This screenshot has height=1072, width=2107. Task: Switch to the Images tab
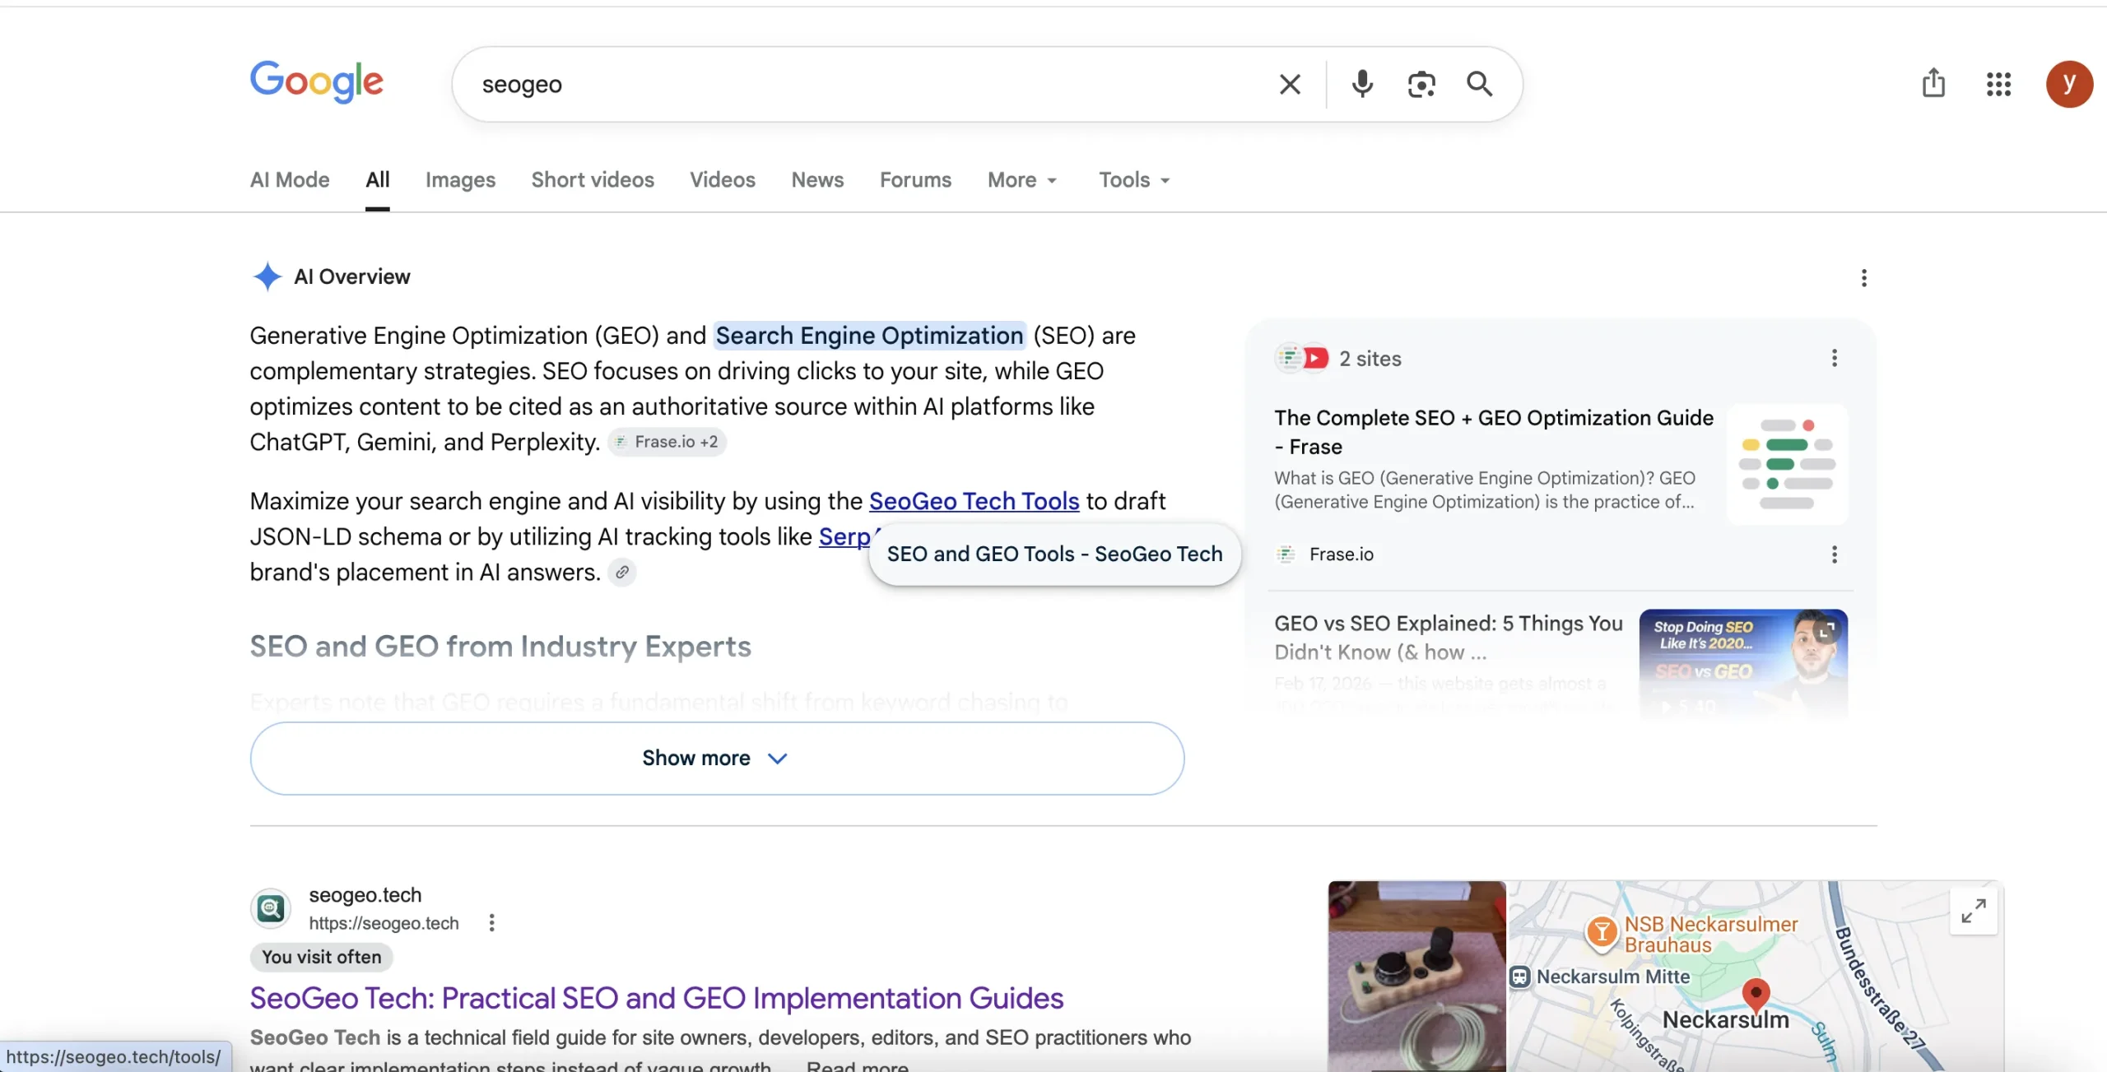click(460, 179)
